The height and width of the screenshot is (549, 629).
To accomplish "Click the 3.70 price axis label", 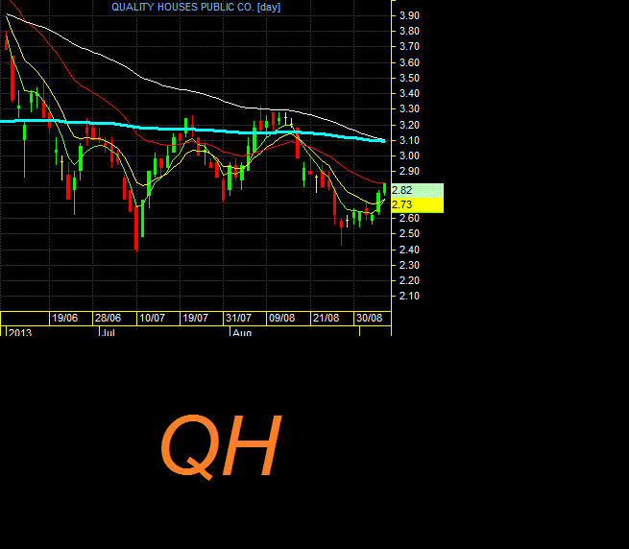I will 410,46.
